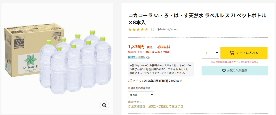Open the 獲得マイル内訳 link
Viewport: 276px width, 115px height.
pos(137,57)
